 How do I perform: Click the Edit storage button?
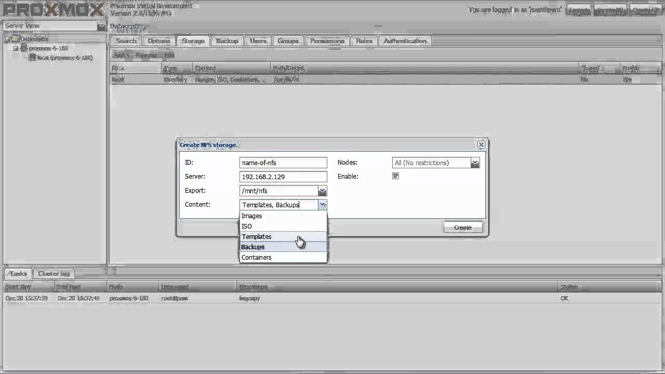[169, 55]
